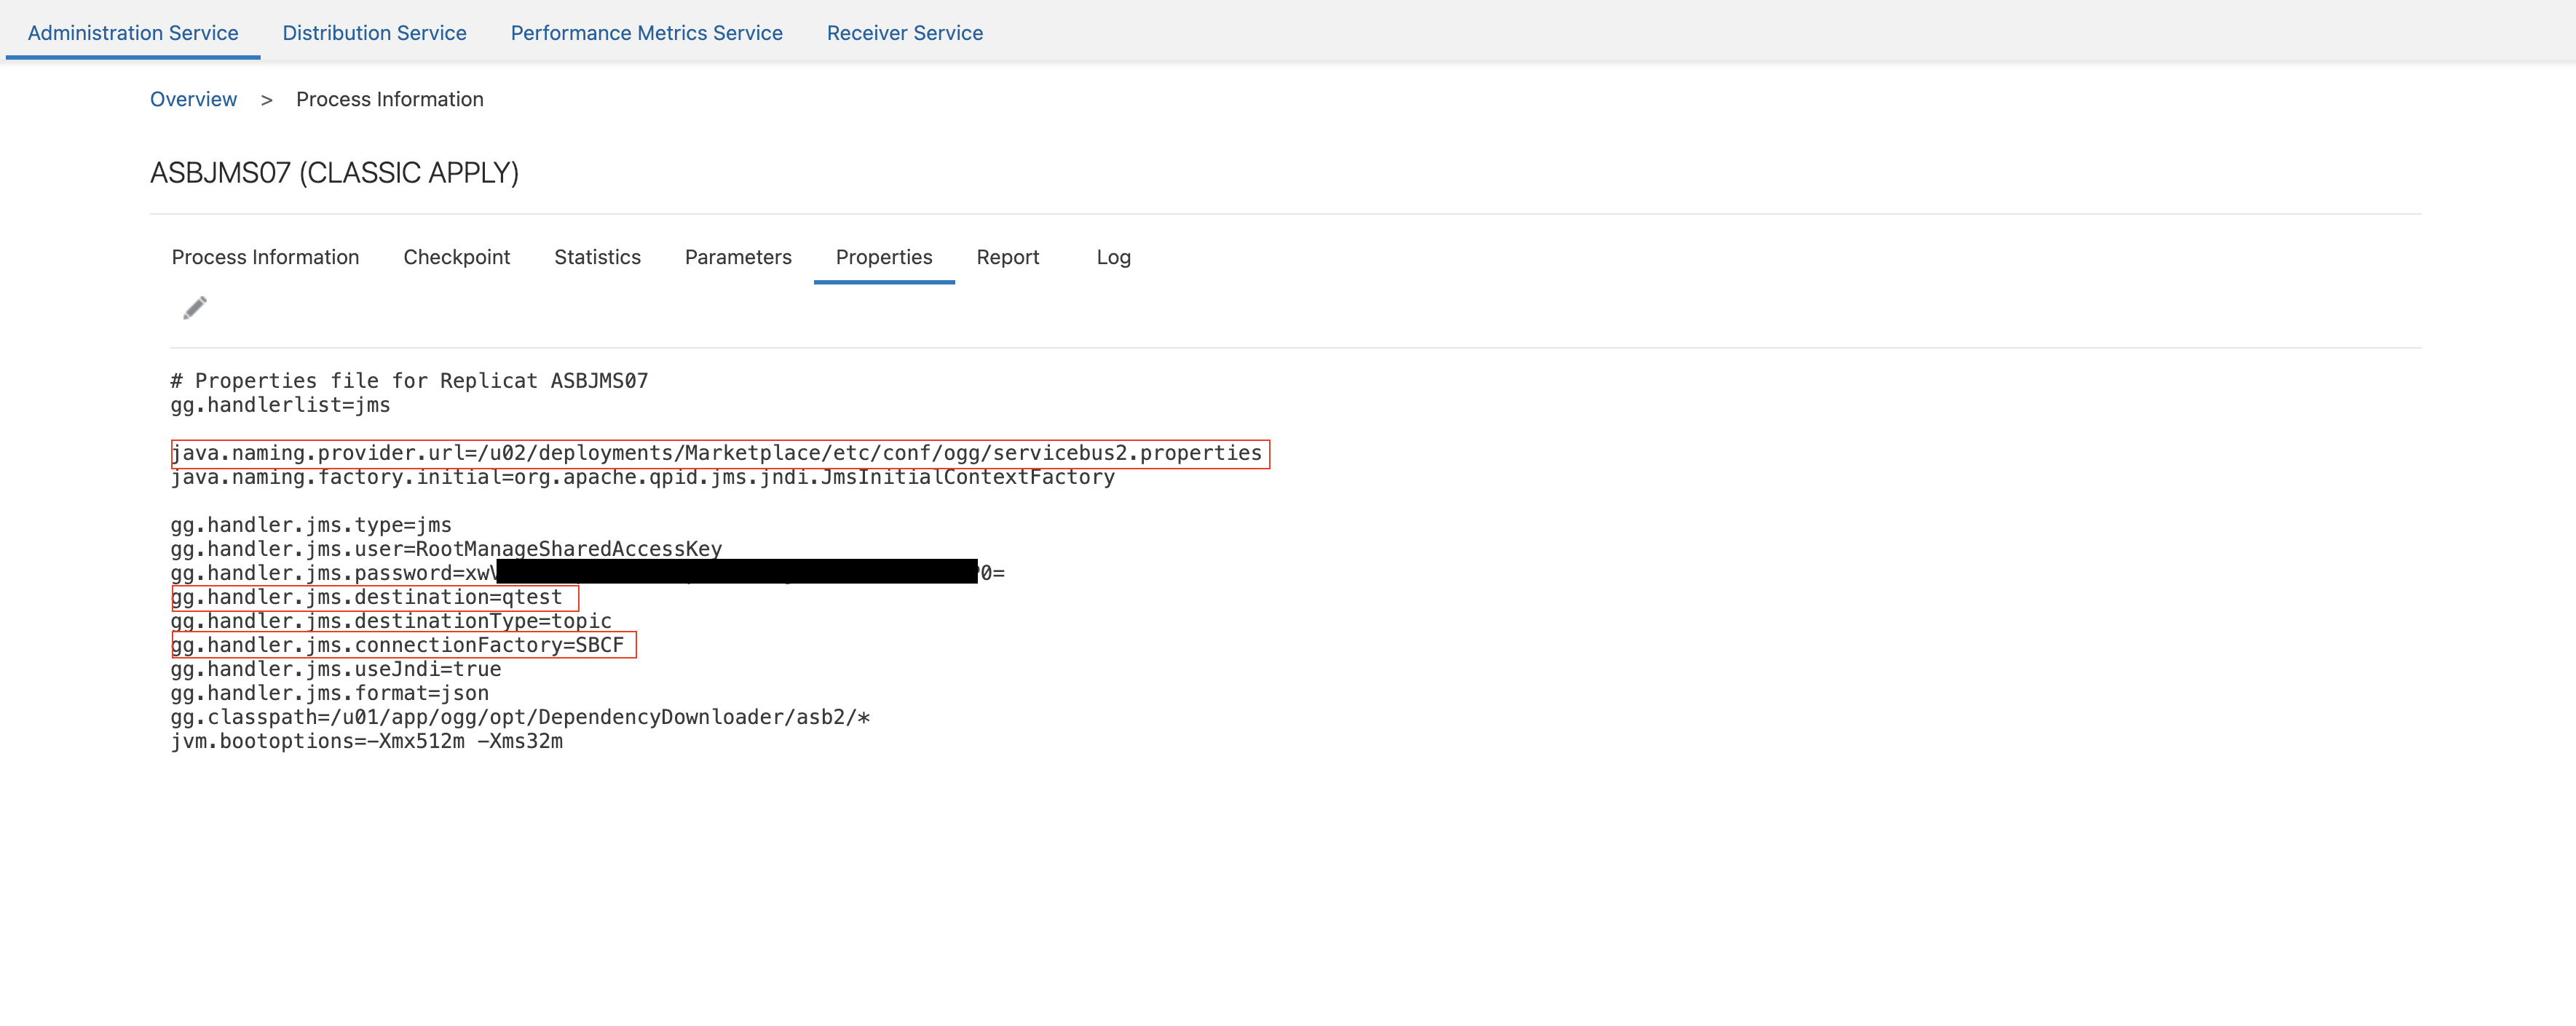Select the Properties tab
This screenshot has height=1026, width=2576.
(883, 257)
